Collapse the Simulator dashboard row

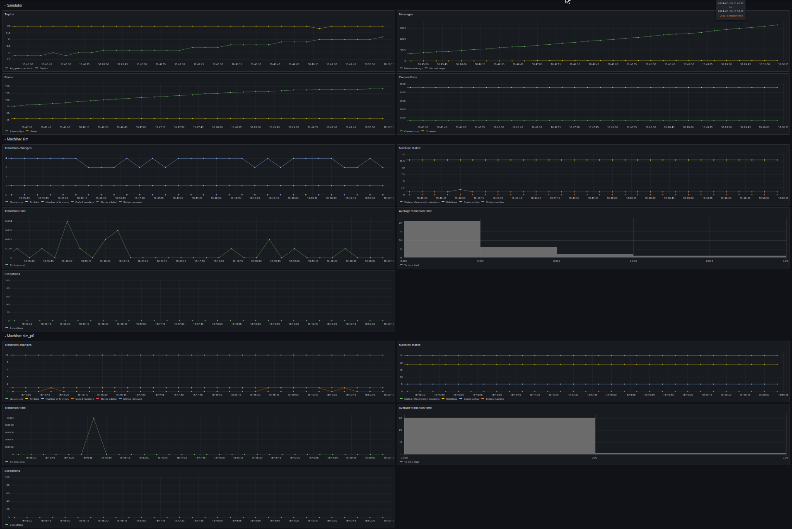(x=14, y=5)
